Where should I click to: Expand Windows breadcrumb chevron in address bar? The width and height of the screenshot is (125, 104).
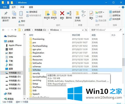[x=61, y=30]
